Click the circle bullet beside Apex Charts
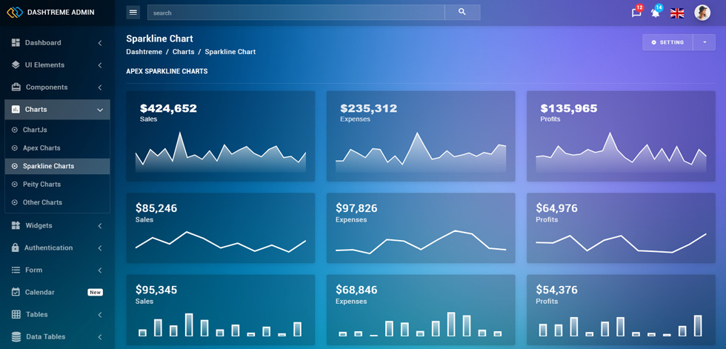Screen dimensions: 726x349 pos(14,148)
